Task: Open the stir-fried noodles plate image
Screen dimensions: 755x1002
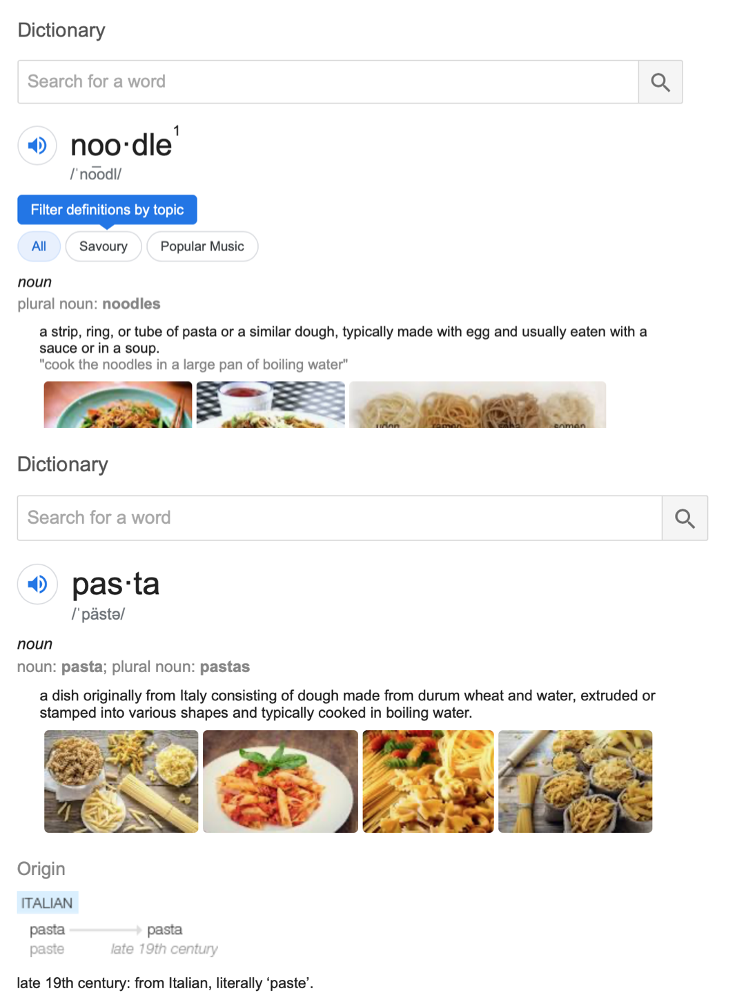Action: [x=118, y=404]
